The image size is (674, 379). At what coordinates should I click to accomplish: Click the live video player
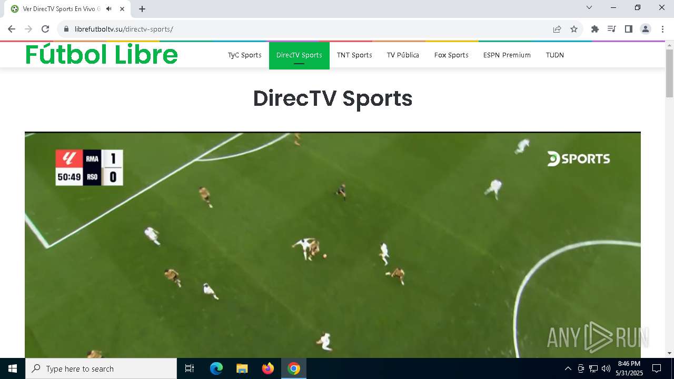coord(333,245)
